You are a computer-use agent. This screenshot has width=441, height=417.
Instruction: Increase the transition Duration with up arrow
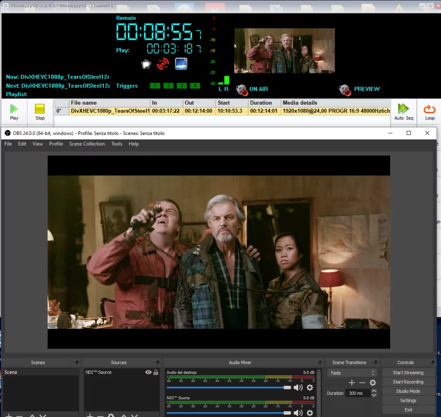pos(374,391)
